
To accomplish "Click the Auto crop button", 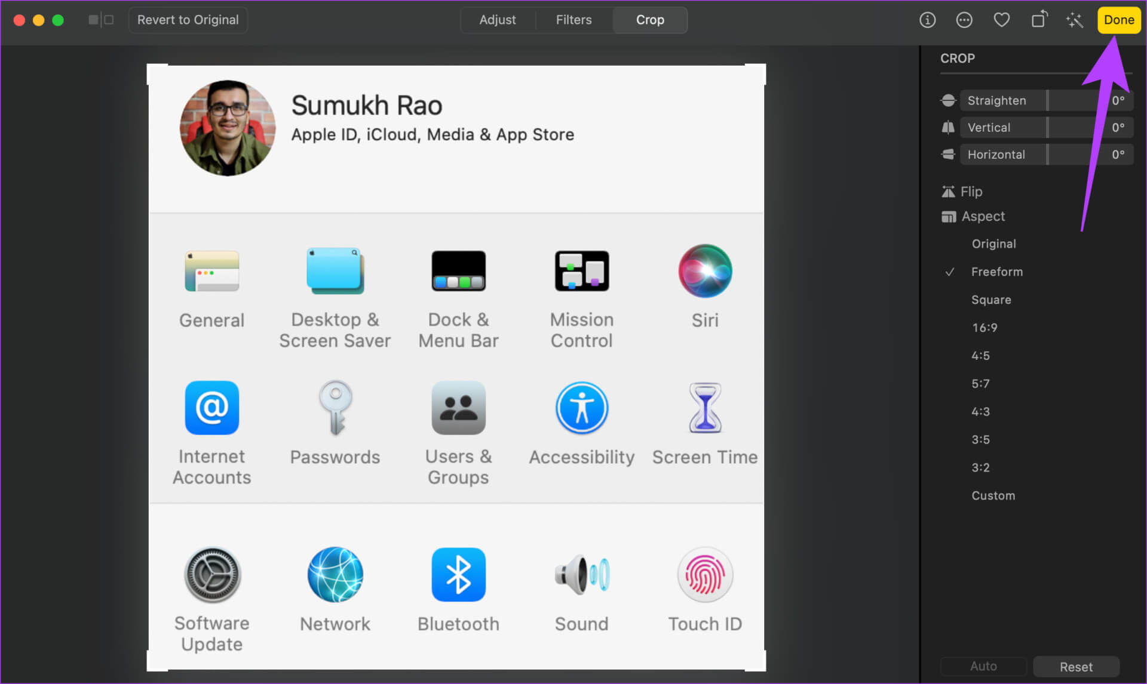I will (983, 666).
